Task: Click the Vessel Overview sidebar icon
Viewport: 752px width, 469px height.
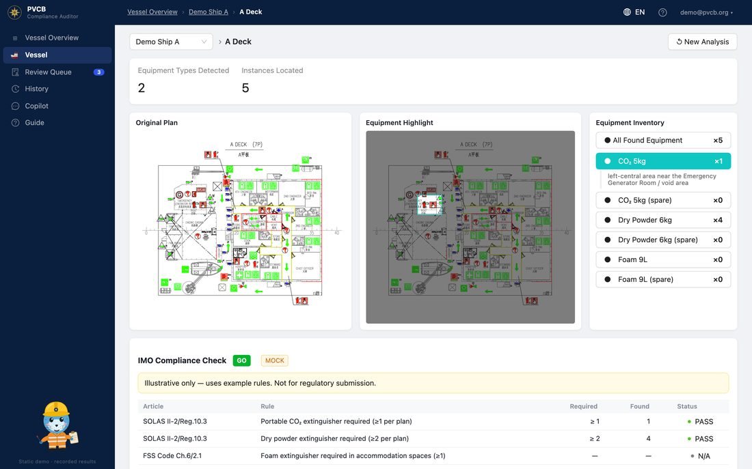Action: pos(15,38)
